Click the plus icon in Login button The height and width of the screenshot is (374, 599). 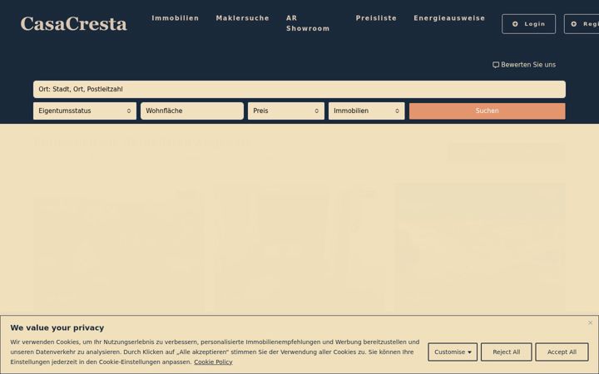click(515, 24)
